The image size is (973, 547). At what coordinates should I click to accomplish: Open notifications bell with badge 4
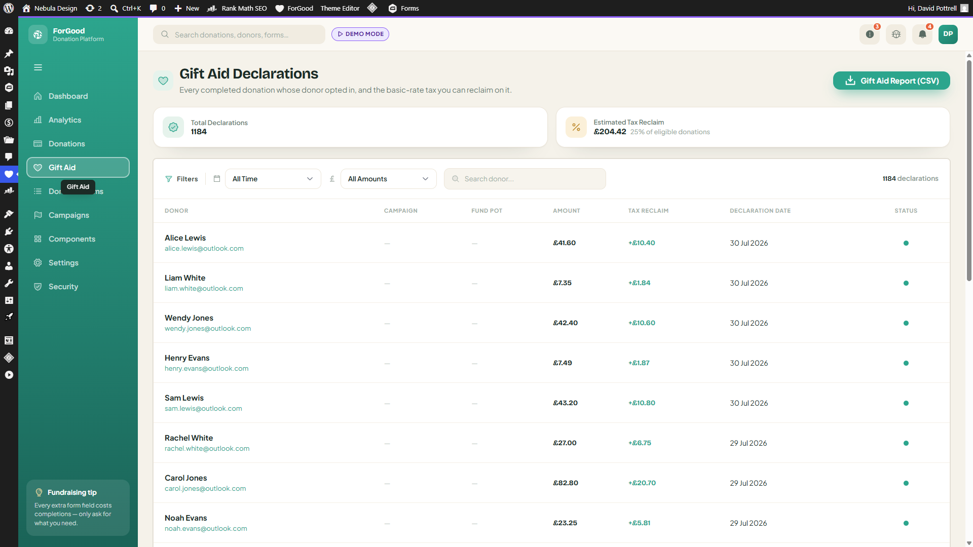(x=922, y=34)
